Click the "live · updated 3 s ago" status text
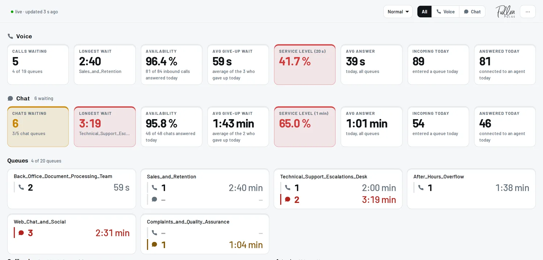Screen dimensions: 543x260 click(x=37, y=12)
